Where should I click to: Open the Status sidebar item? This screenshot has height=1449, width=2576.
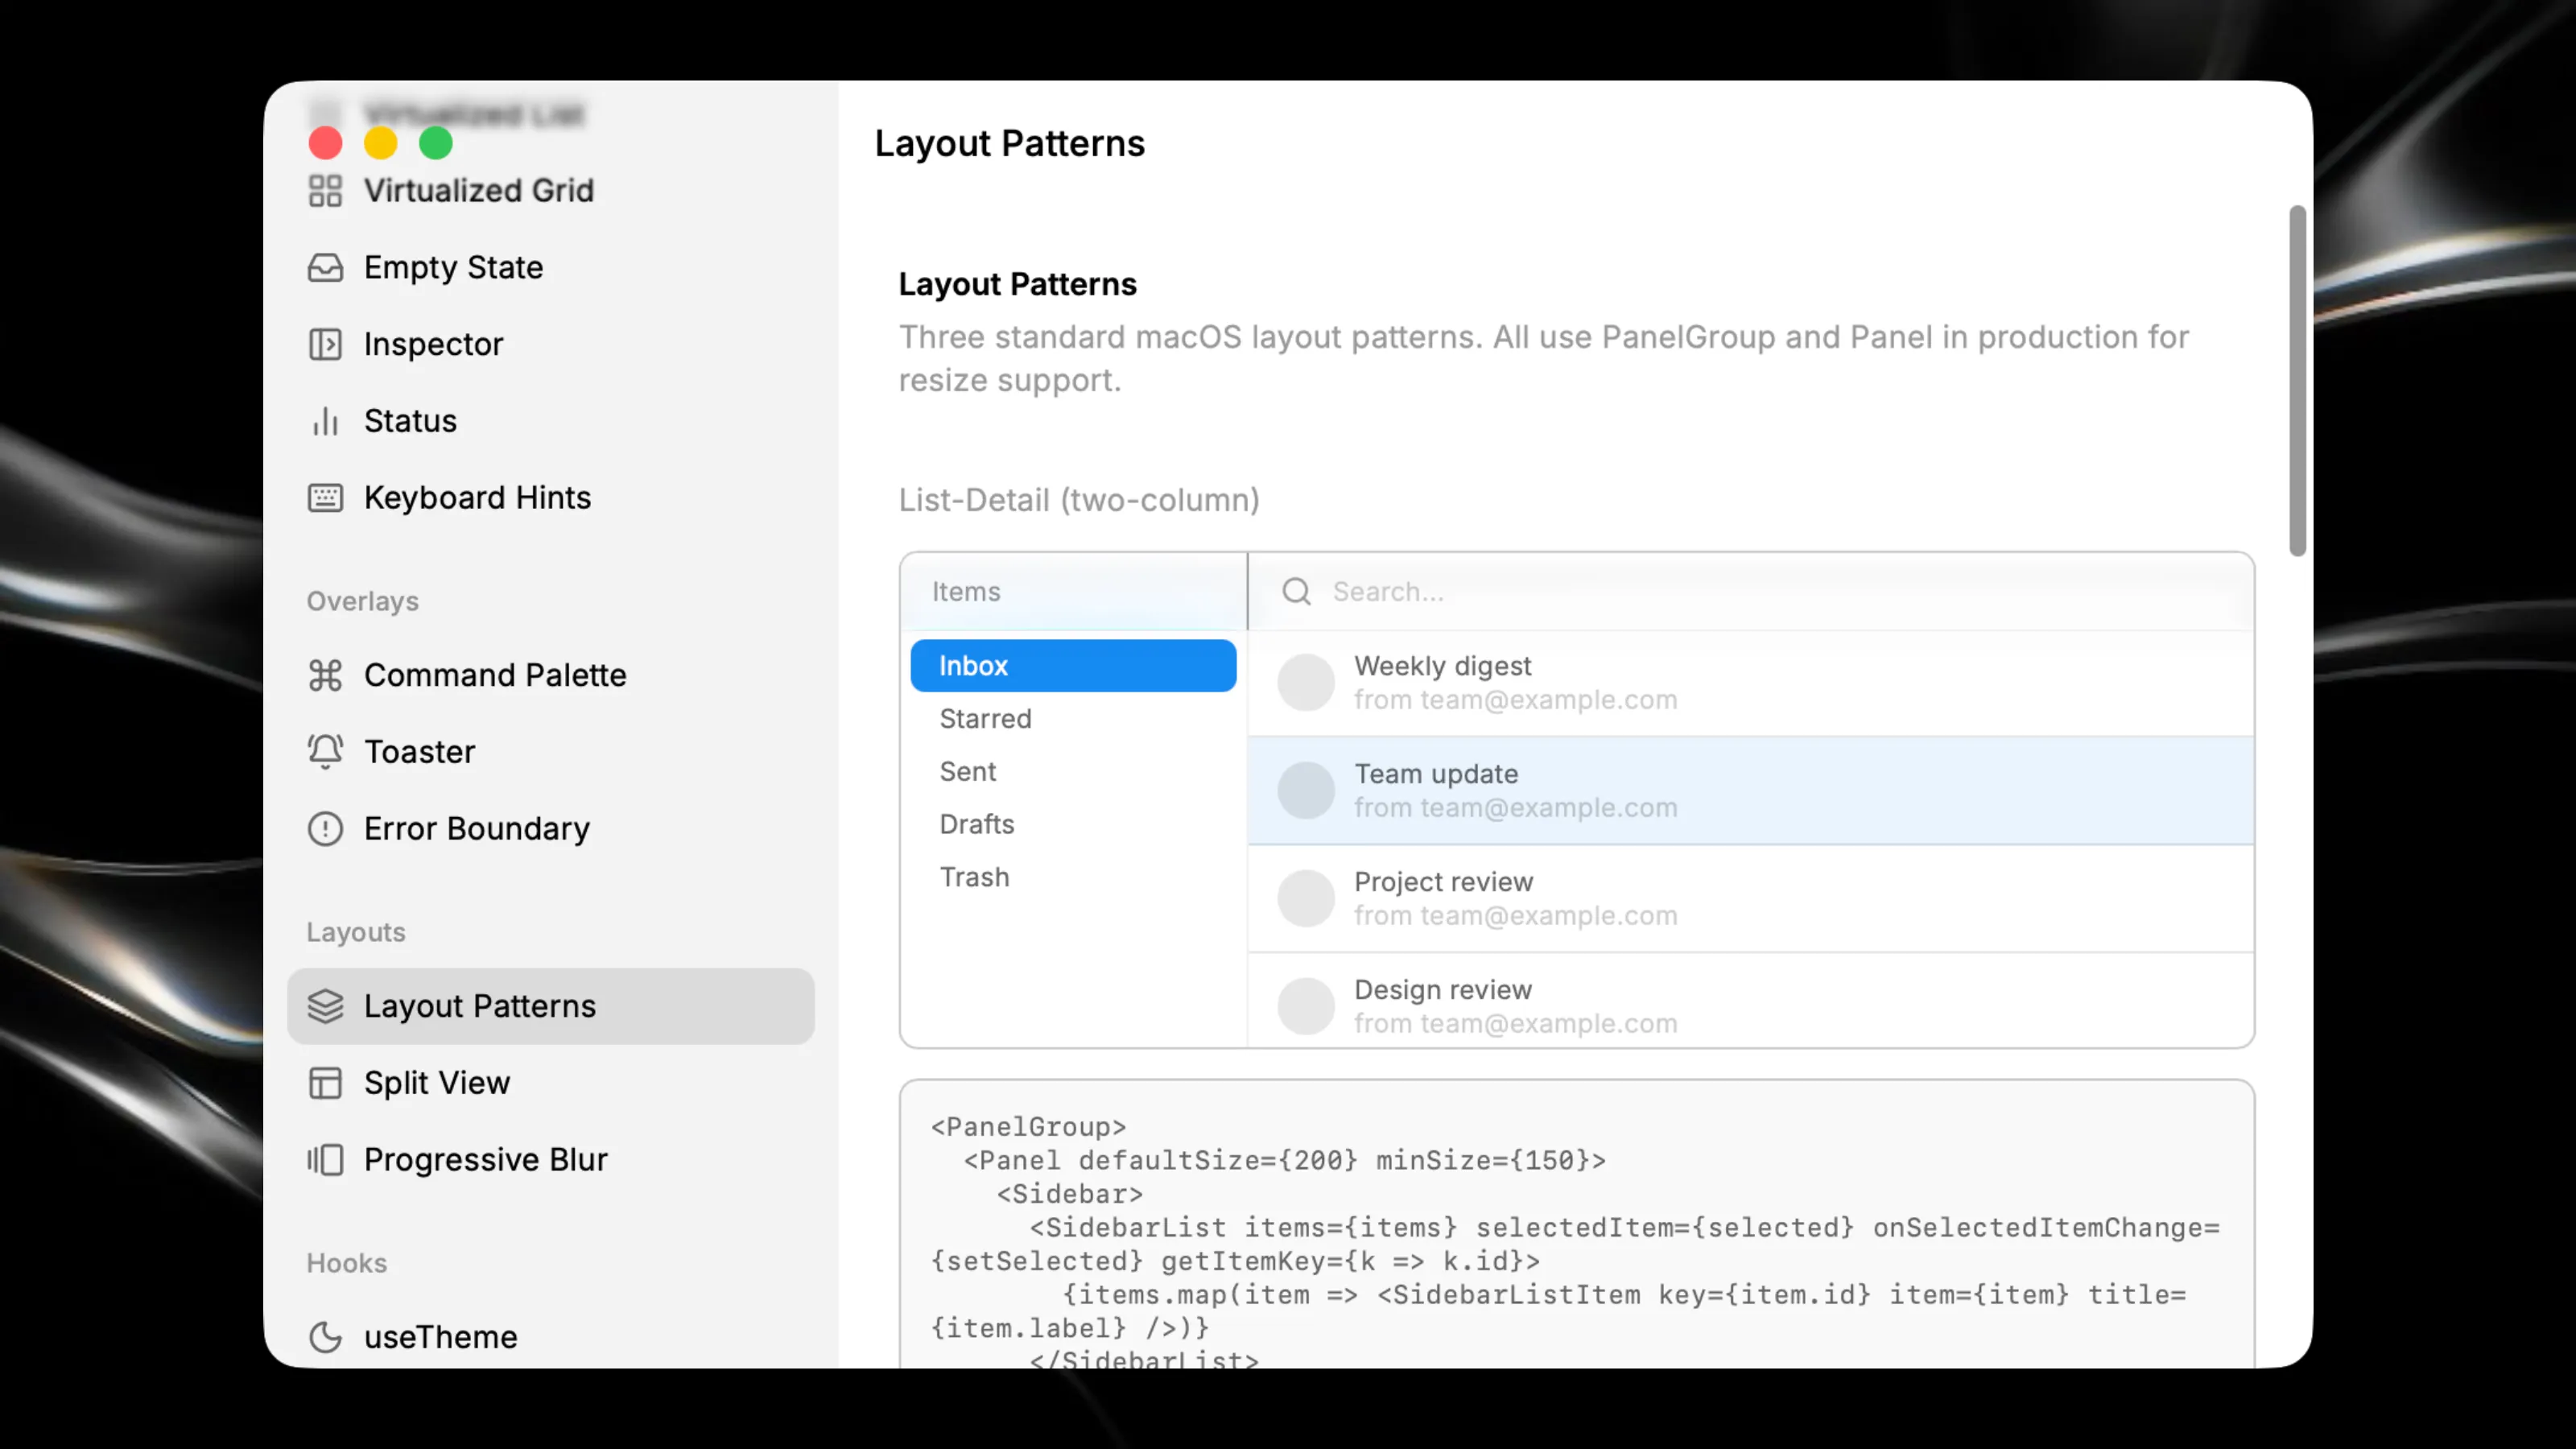point(550,421)
